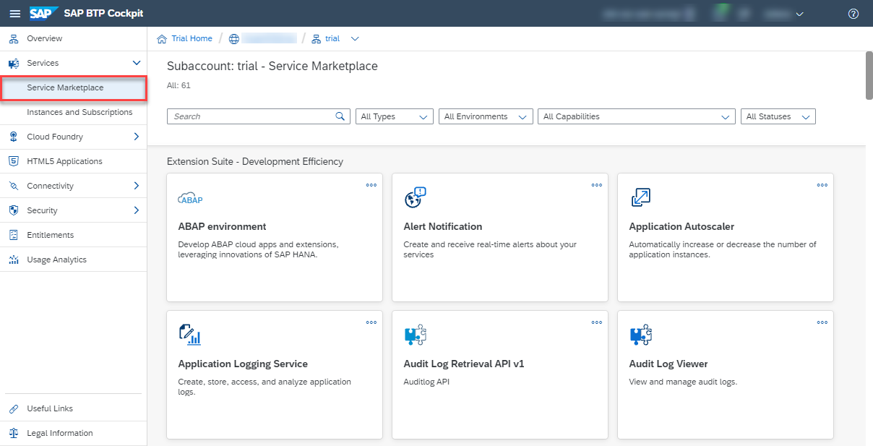The image size is (873, 446).
Task: Click the 'Extension Suite - Development Efficiency' heading
Action: pyautogui.click(x=255, y=161)
